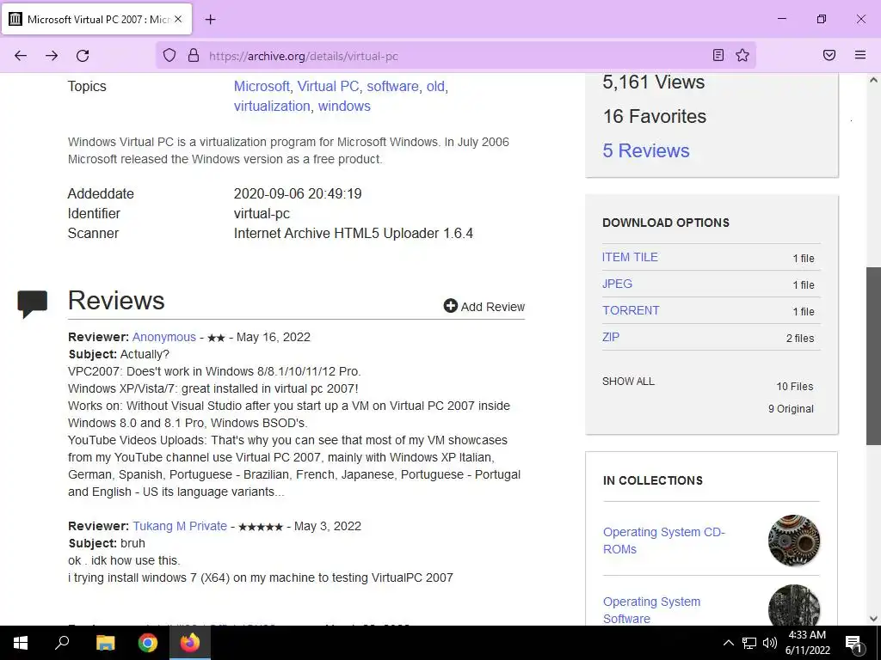The width and height of the screenshot is (881, 660).
Task: Download the JPEG option
Action: (617, 284)
